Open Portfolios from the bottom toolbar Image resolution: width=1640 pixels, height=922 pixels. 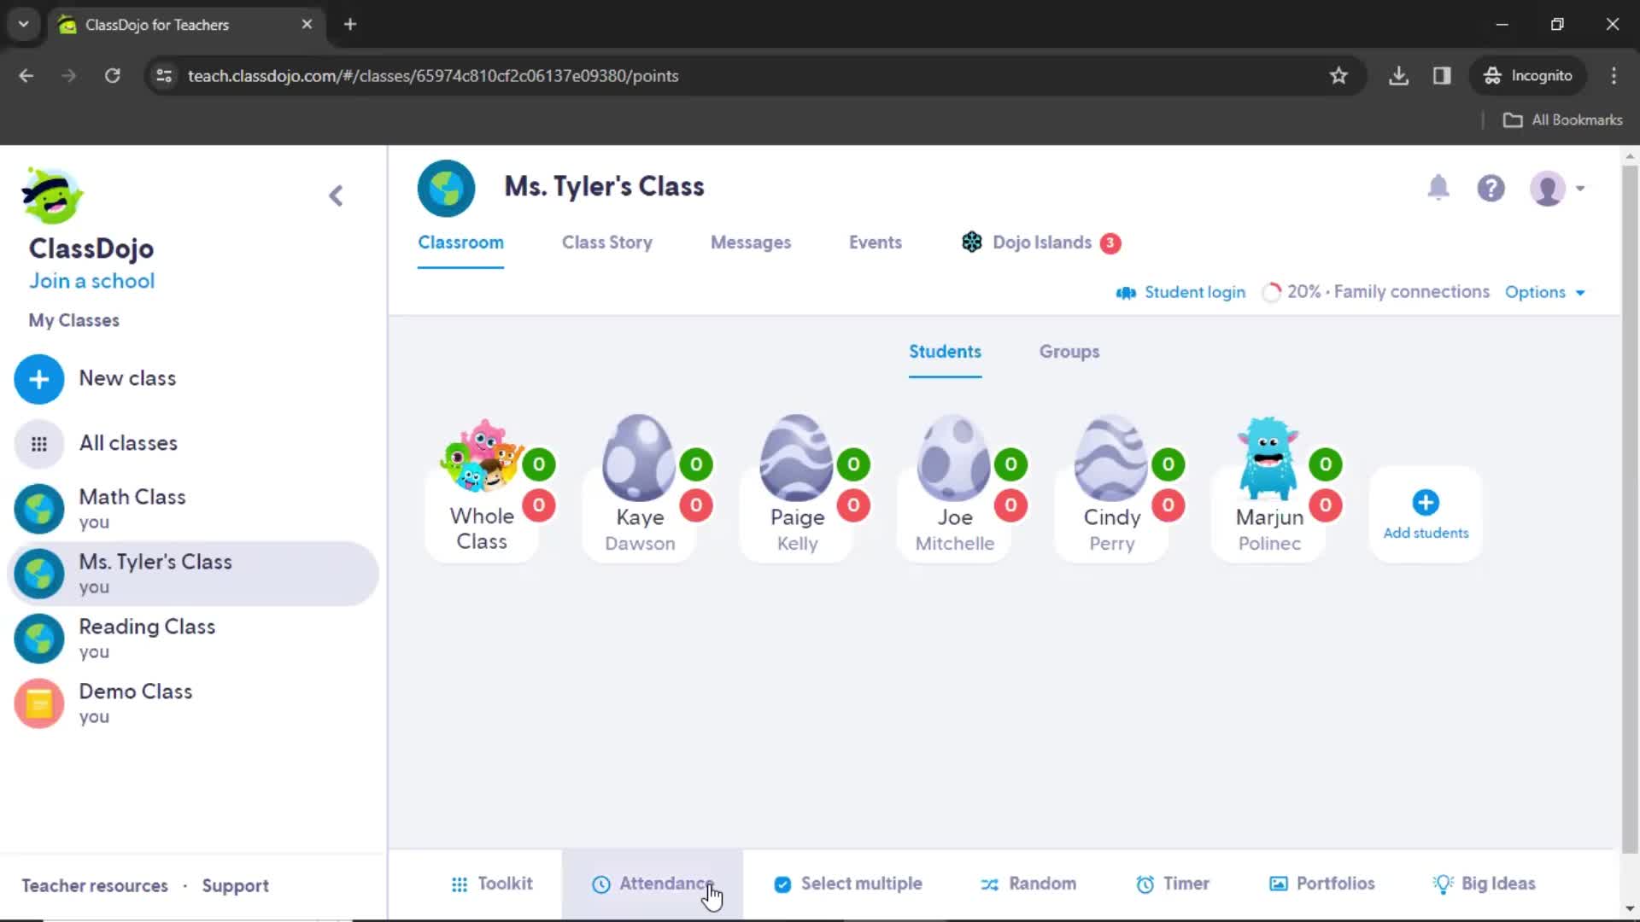point(1322,884)
